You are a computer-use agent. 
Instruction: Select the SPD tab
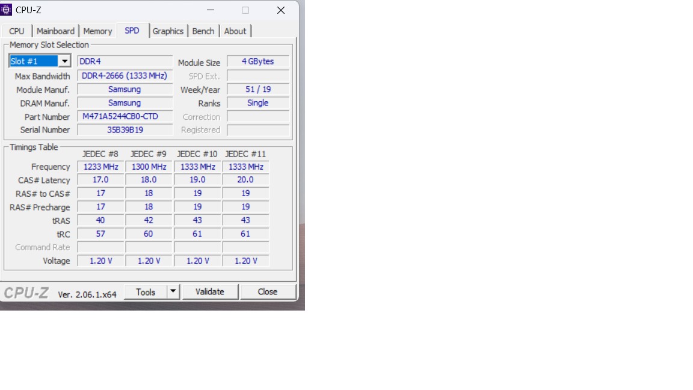(x=132, y=31)
